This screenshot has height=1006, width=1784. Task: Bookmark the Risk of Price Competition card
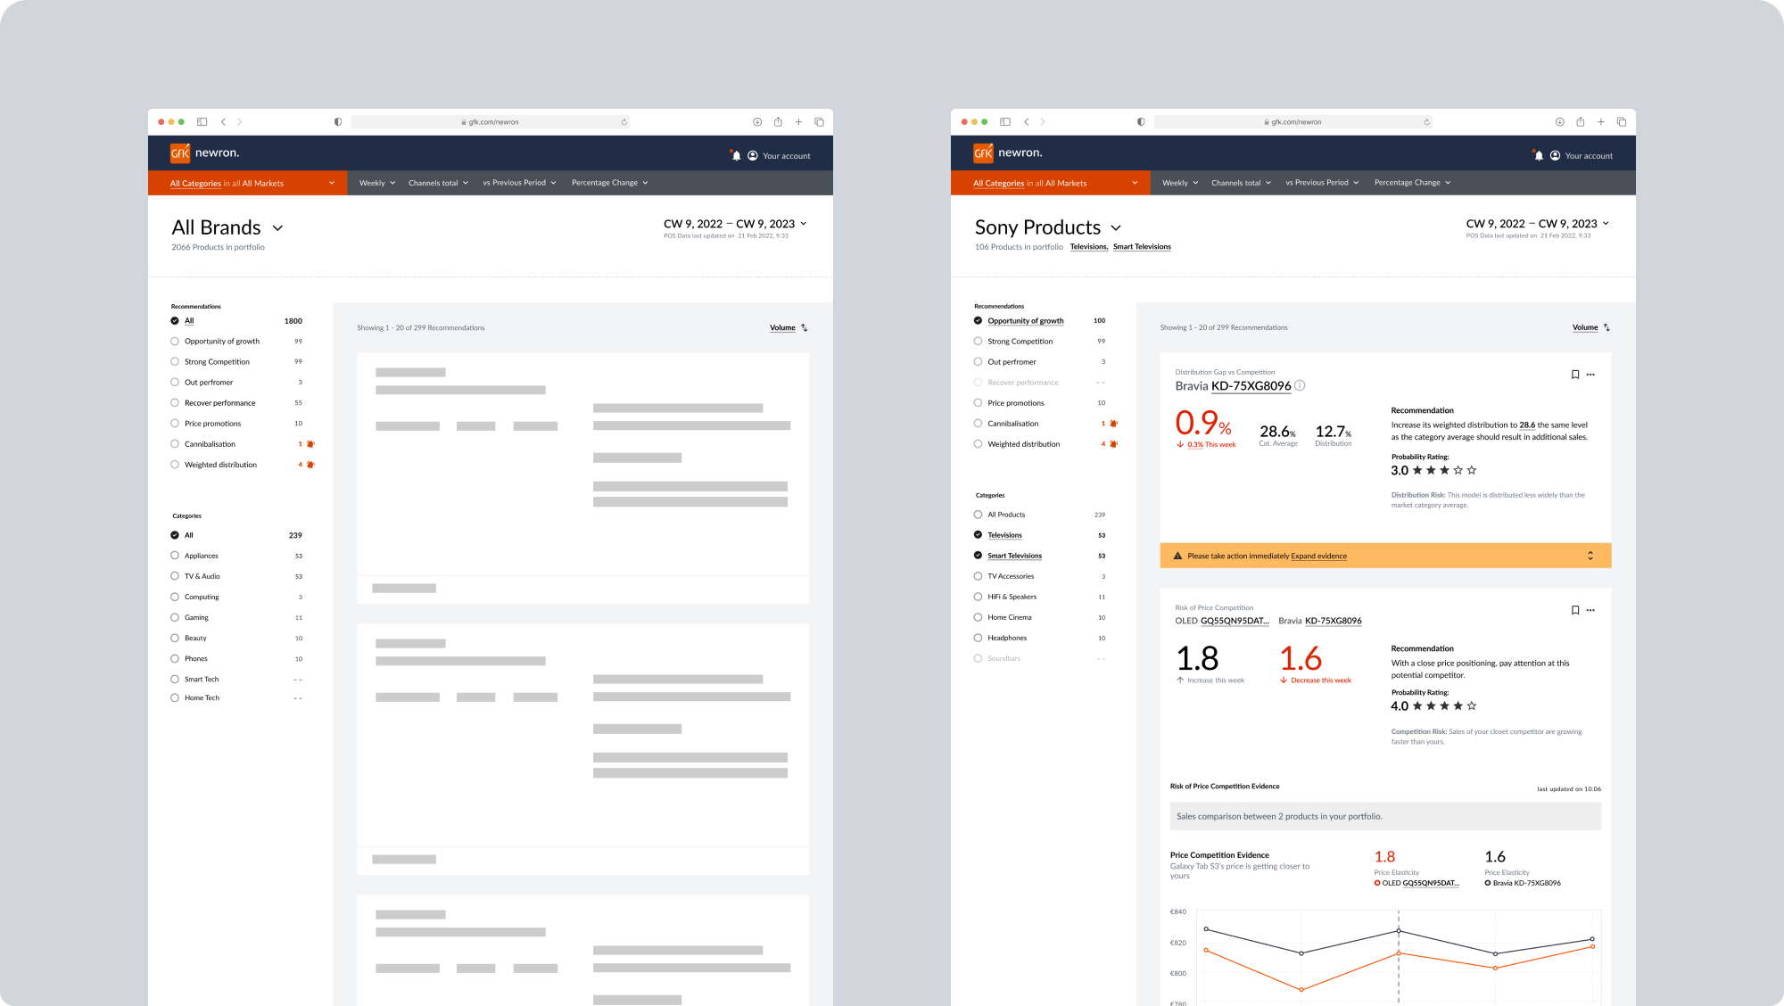click(1575, 610)
